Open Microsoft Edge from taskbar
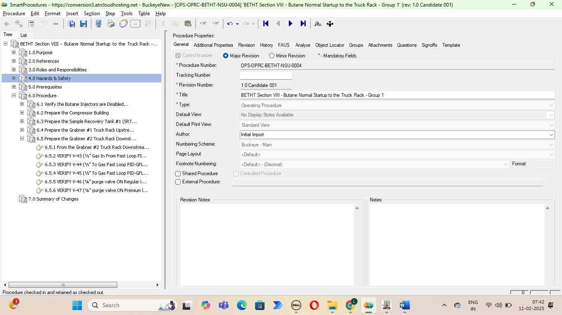The height and width of the screenshot is (315, 562). pos(242,305)
